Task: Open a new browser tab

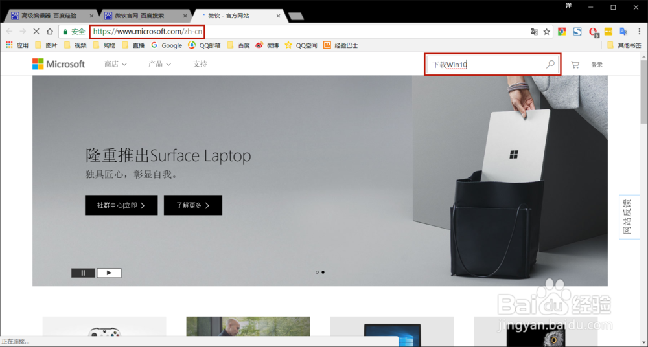Action: pyautogui.click(x=296, y=16)
